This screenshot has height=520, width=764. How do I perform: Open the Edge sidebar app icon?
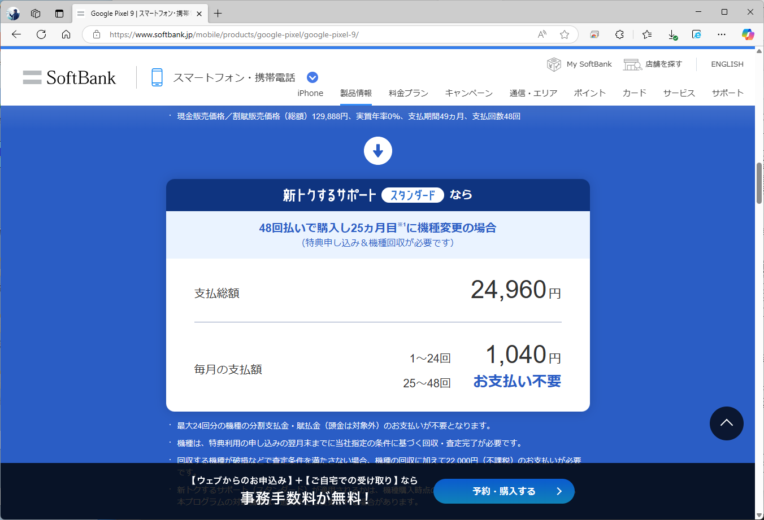tap(697, 34)
